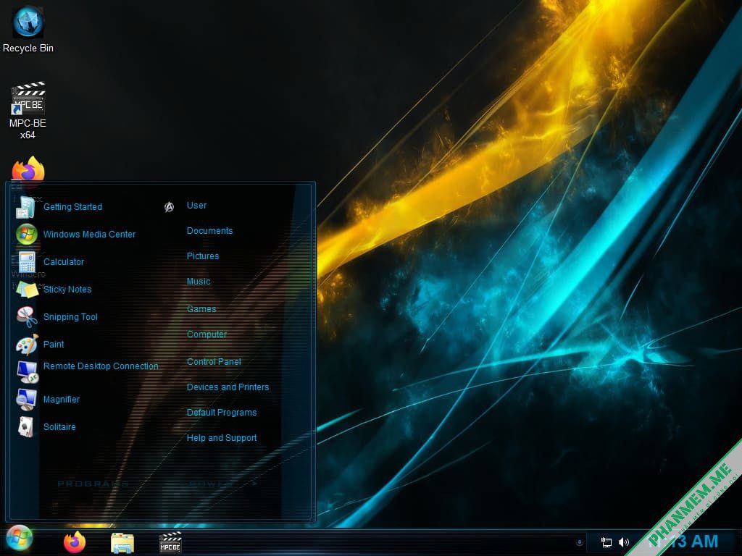The height and width of the screenshot is (556, 742).
Task: Open Firefox desktop icon above Start menu
Action: 28,169
